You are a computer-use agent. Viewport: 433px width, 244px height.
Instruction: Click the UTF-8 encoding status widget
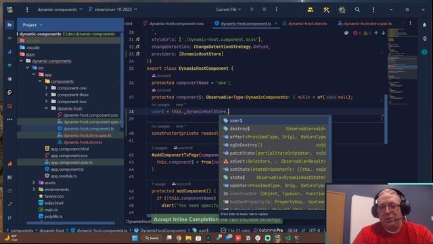315,230
